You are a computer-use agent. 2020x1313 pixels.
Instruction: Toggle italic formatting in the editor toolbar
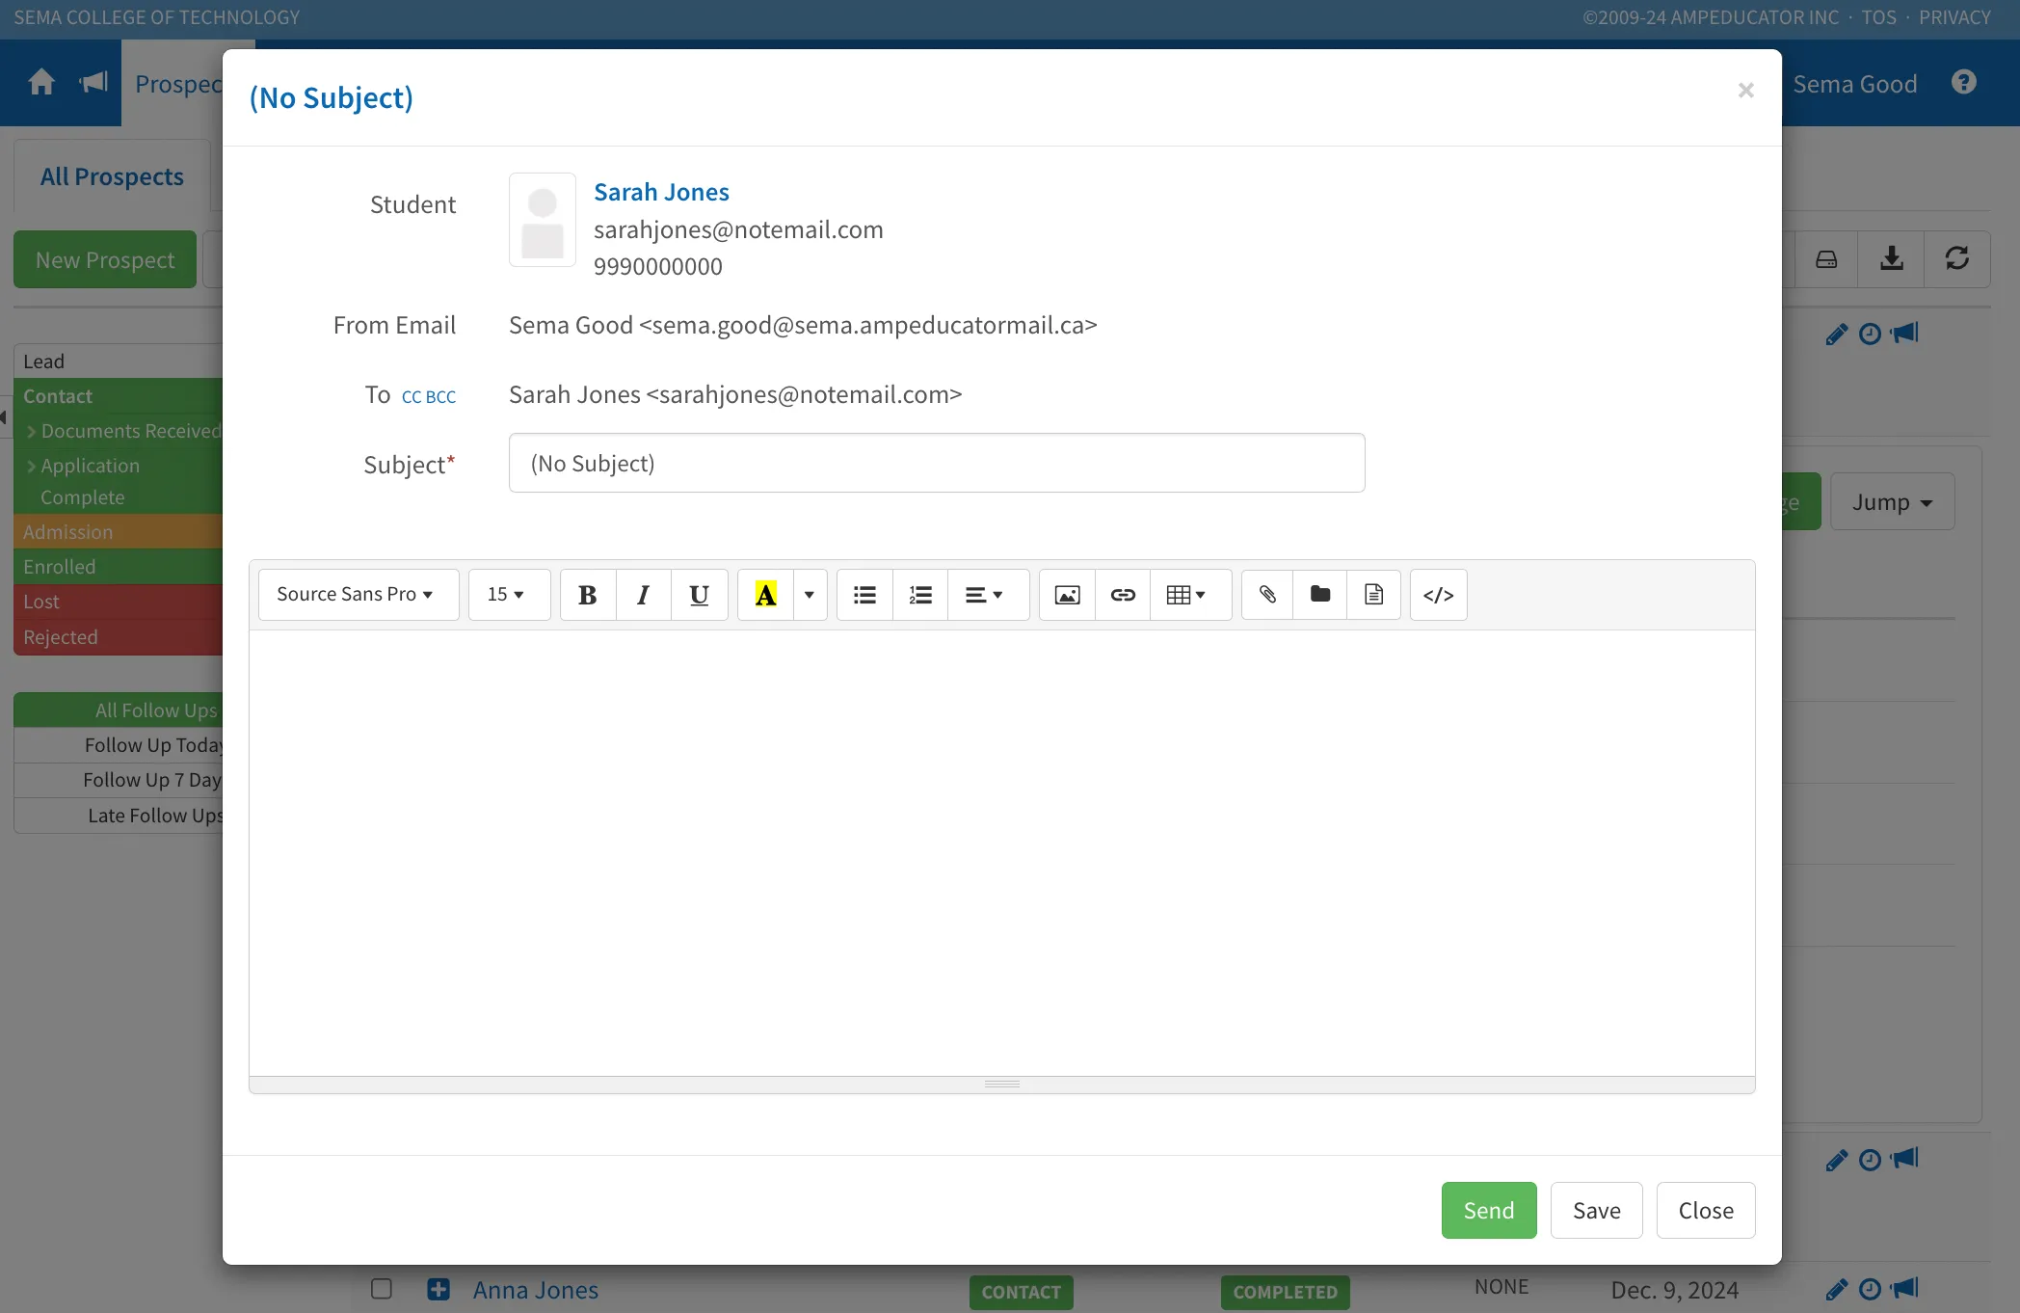(643, 595)
